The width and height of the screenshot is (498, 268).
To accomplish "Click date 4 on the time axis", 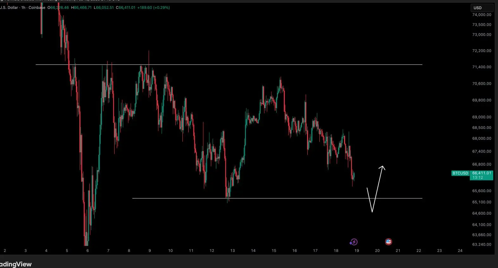I will point(46,251).
